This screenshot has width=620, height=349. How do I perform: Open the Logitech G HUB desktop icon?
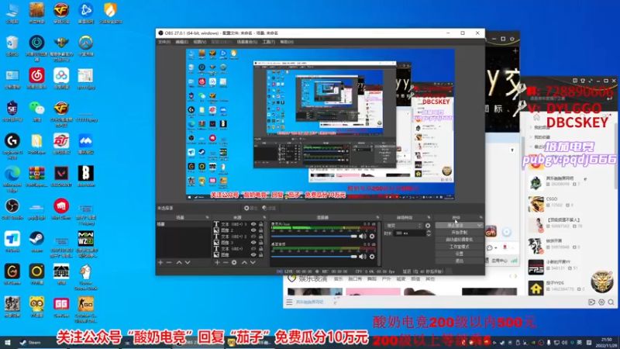(x=12, y=146)
